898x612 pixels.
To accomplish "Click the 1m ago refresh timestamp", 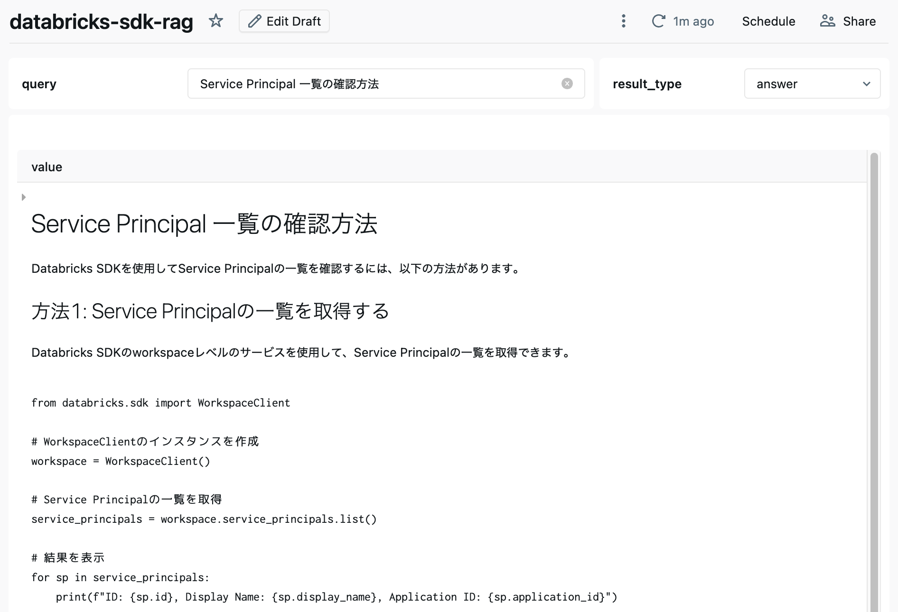I will [x=693, y=21].
